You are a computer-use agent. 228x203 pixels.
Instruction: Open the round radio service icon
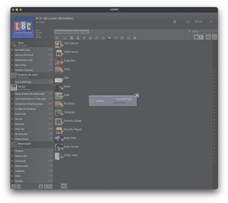[x=135, y=38]
